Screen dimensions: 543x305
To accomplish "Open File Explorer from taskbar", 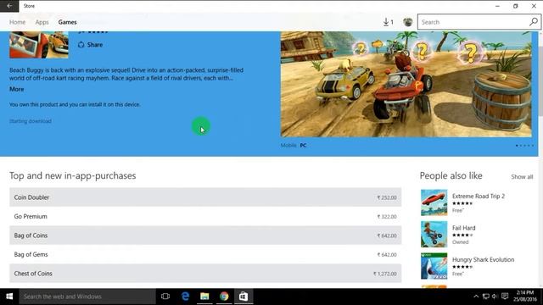I will (x=204, y=297).
